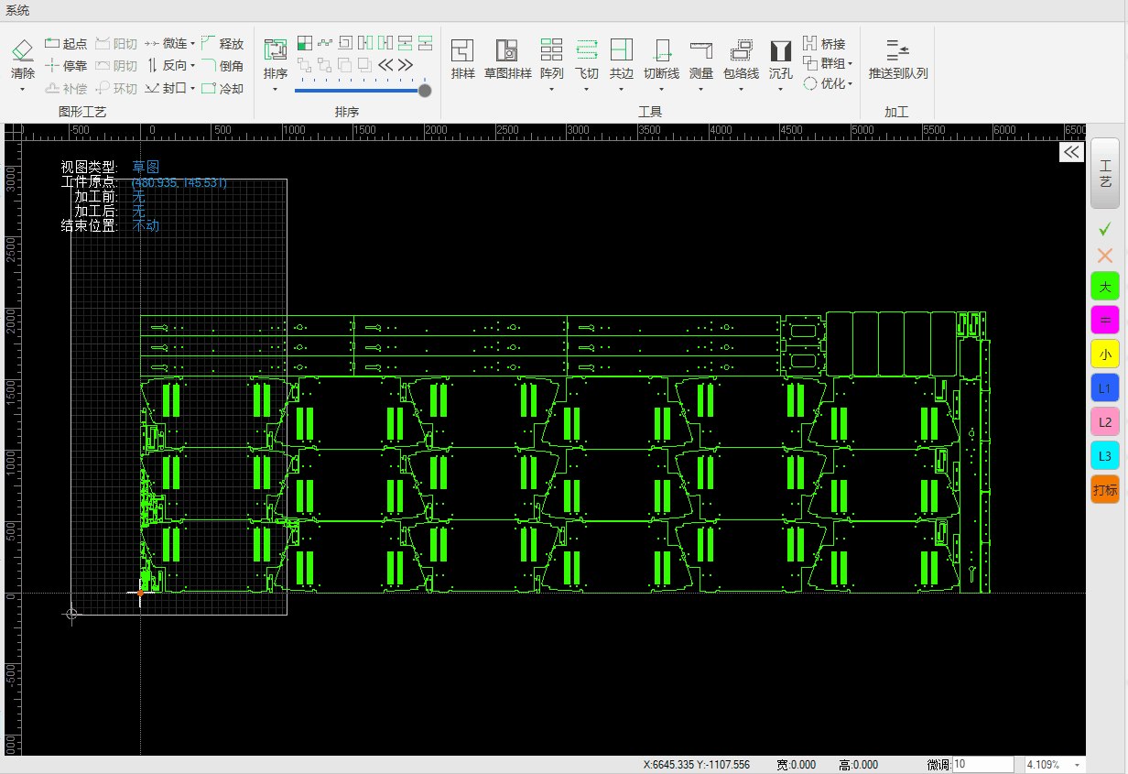Viewport: 1128px width, 774px height.
Task: Open the 草图排样 sketch nesting tool
Action: (507, 60)
